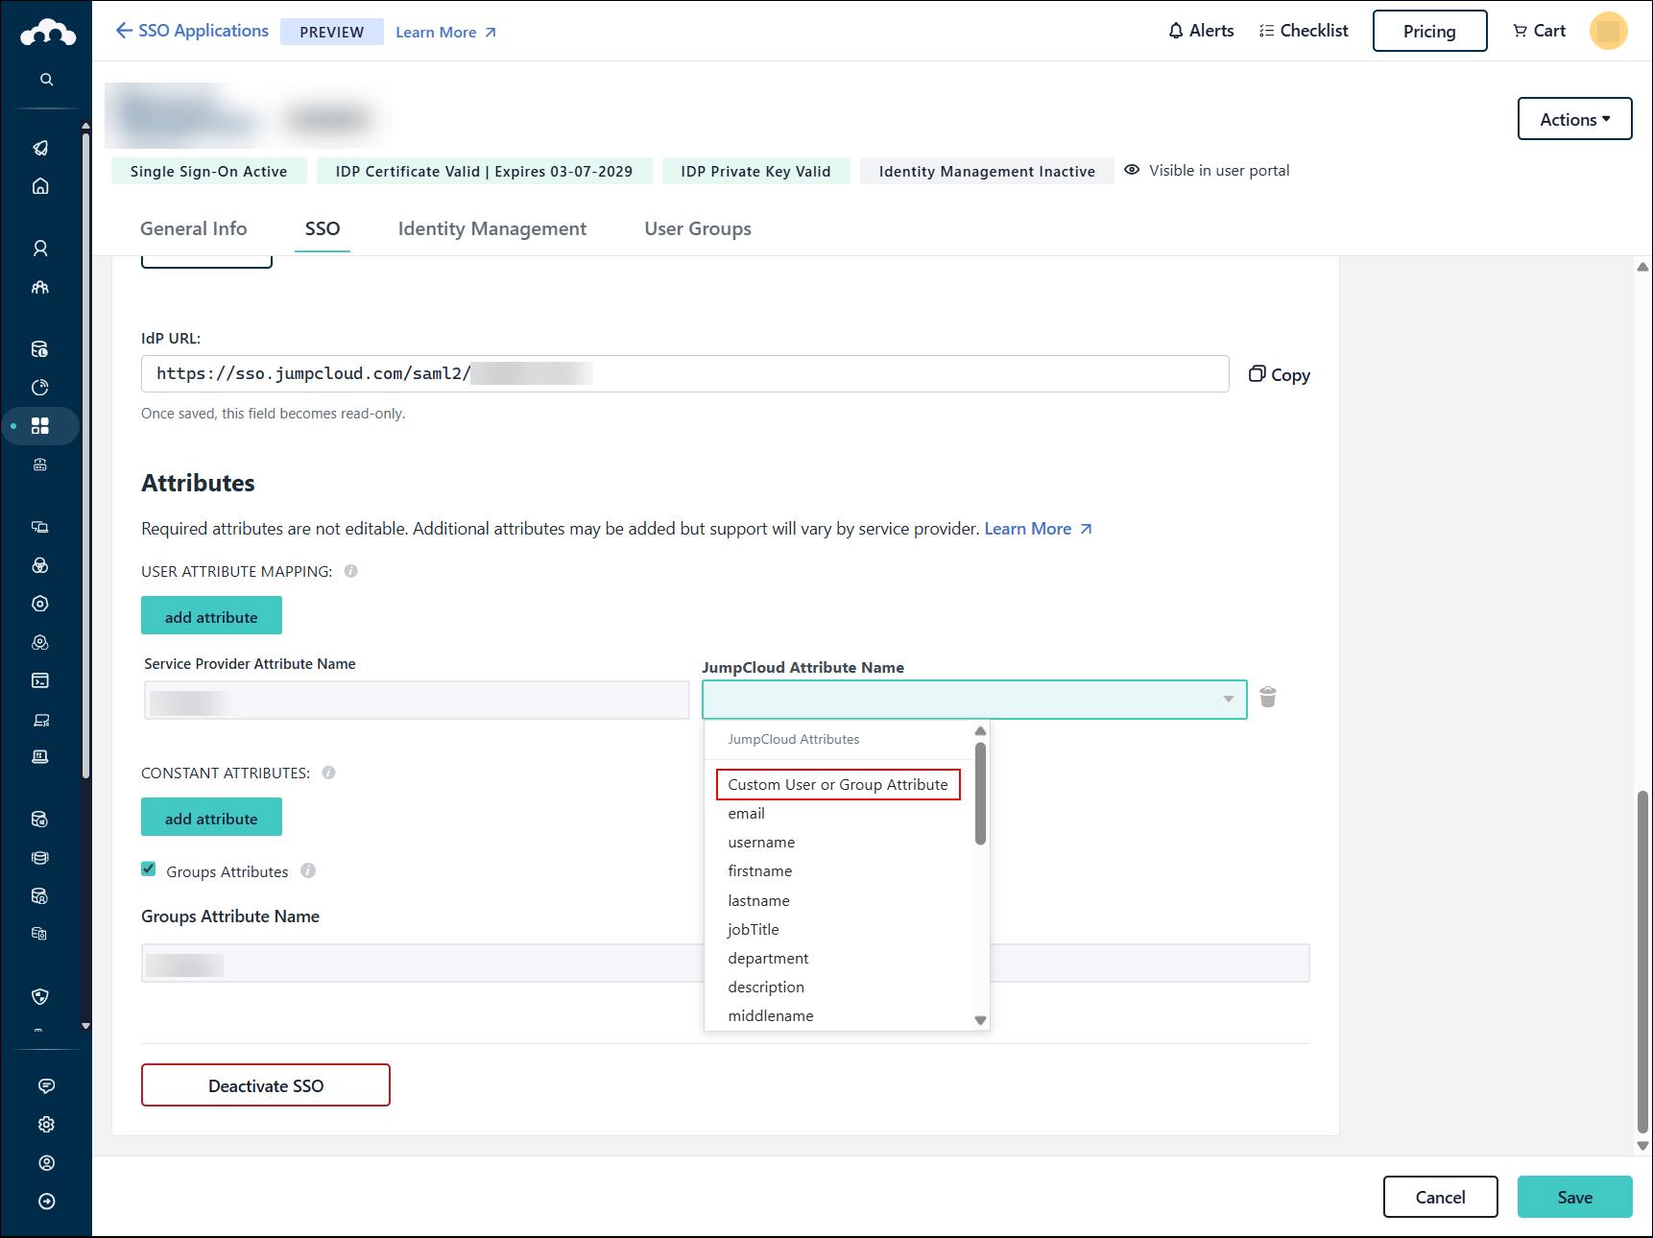Open the router-like sidebar icon below applications
Viewport: 1653px width, 1238px height.
[40, 464]
